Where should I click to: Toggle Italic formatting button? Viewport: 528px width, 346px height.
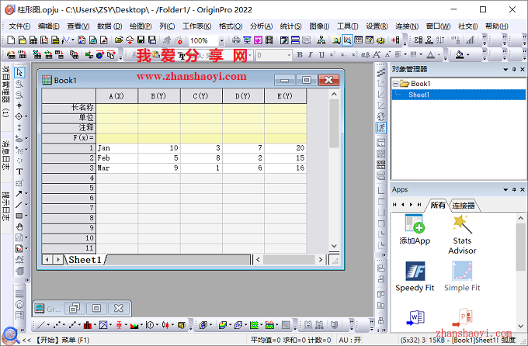pos(311,54)
